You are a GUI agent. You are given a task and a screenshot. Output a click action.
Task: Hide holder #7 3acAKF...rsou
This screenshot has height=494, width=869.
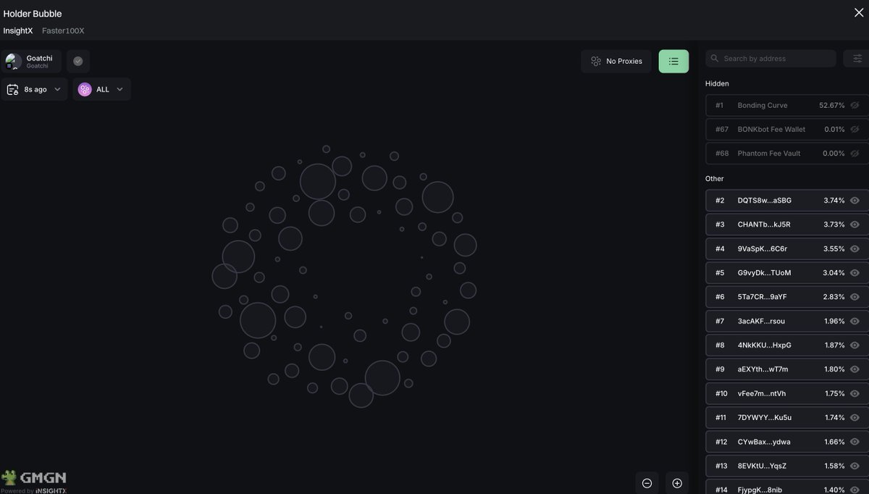855,321
